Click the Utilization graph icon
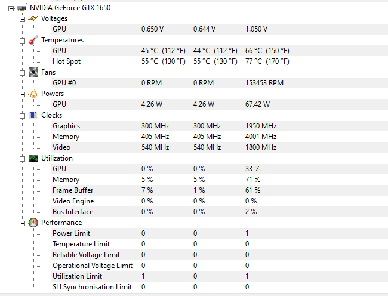The image size is (388, 296). [x=33, y=158]
